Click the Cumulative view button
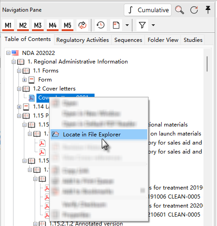Screen dimensions: 217x226 pos(148,10)
